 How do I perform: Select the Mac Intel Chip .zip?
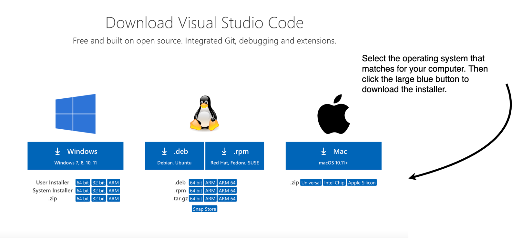334,183
